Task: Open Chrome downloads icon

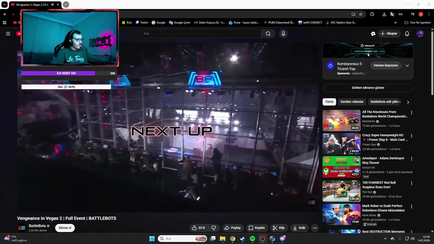Action: [384, 14]
